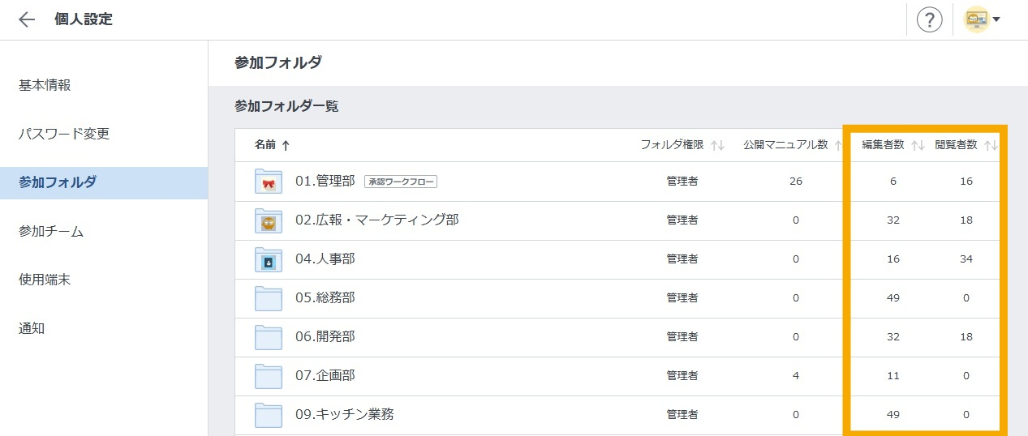Open the 09.キッチン業務 folder link
The width and height of the screenshot is (1028, 436).
point(344,414)
